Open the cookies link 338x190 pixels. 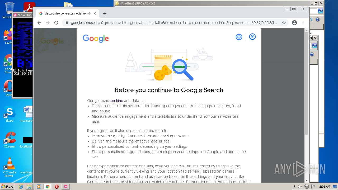(x=116, y=101)
